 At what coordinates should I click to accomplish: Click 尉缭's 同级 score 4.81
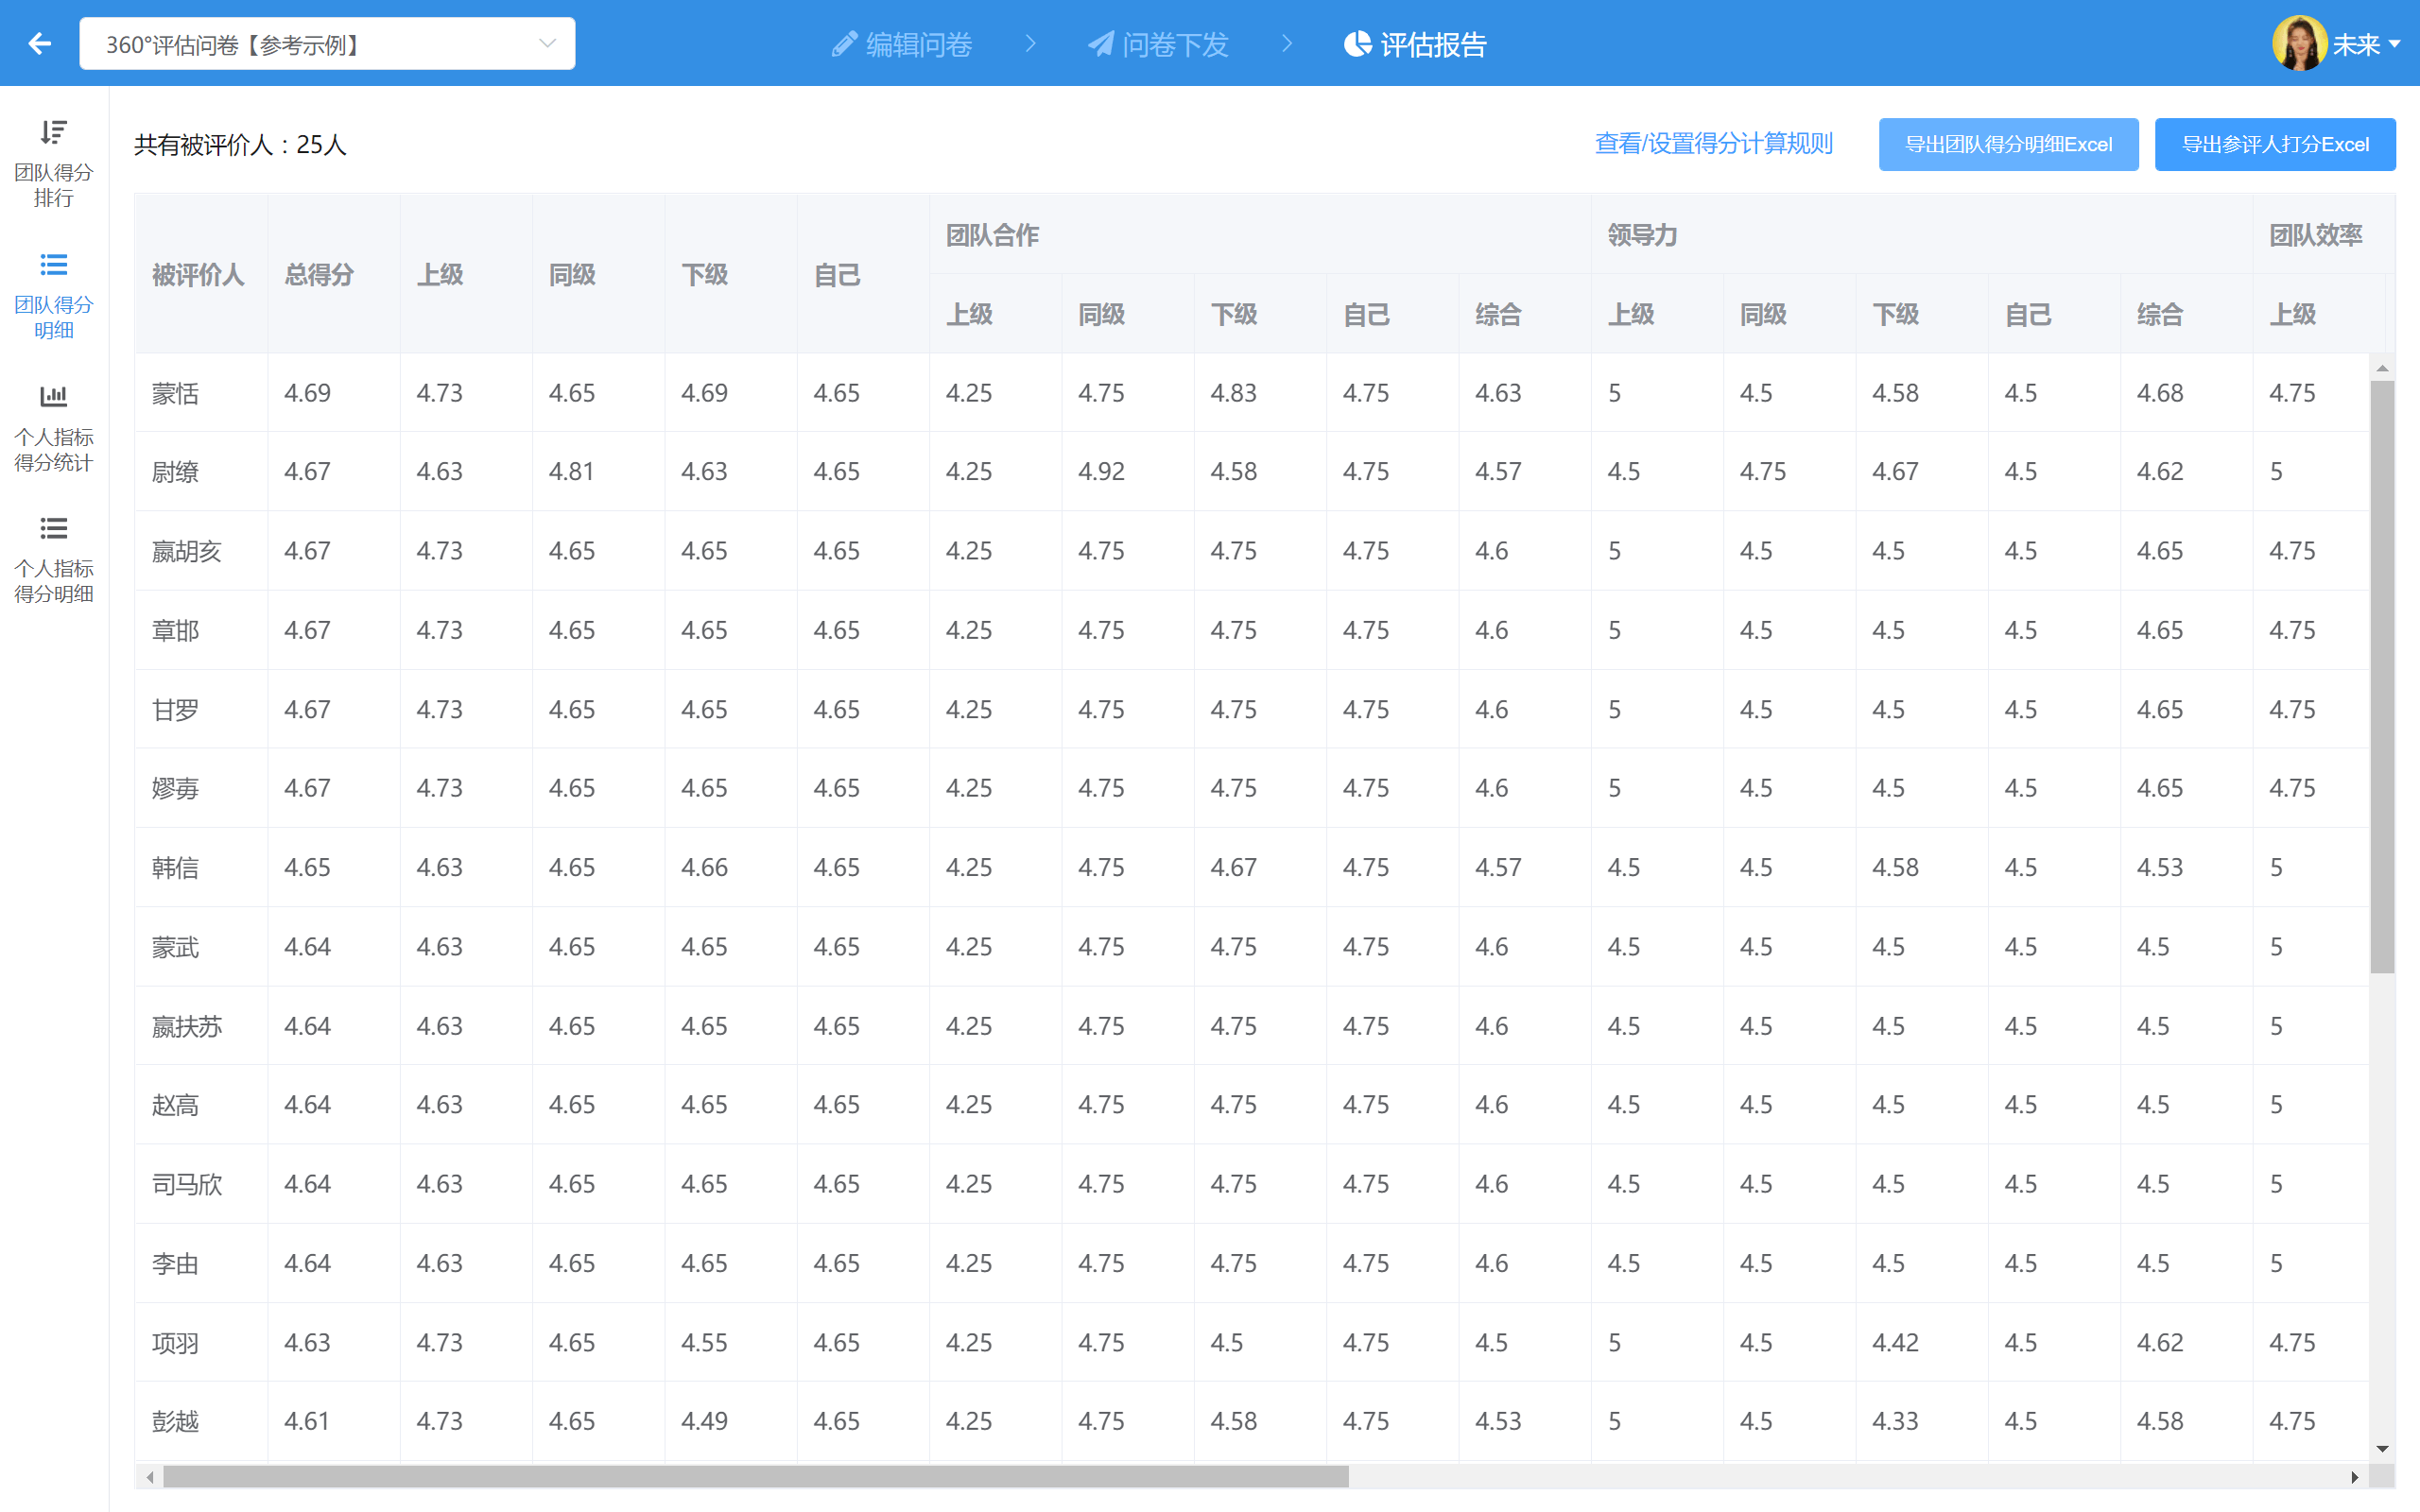pyautogui.click(x=571, y=472)
